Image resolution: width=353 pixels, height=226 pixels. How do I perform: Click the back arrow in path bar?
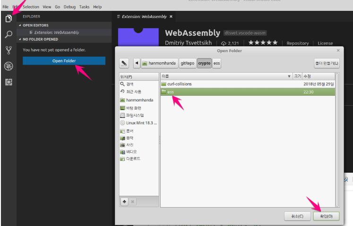click(137, 63)
